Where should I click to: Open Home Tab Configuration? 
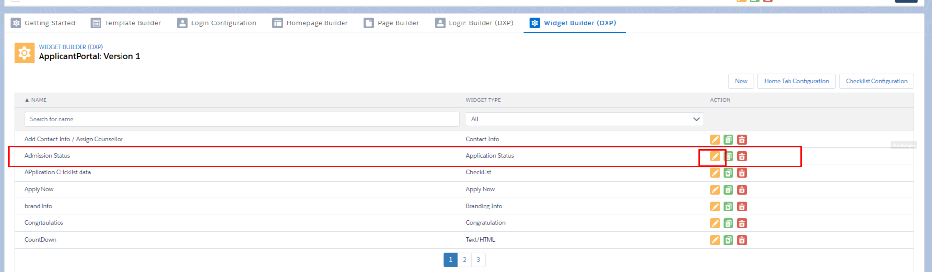point(796,81)
